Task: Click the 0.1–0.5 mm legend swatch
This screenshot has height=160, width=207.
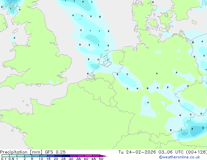Action: (6, 156)
